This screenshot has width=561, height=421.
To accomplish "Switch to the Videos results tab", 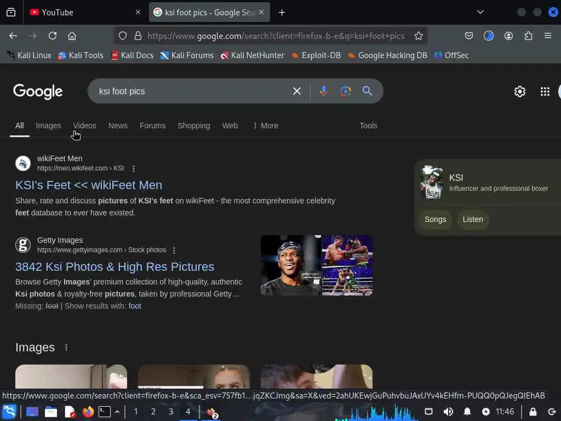I will coord(84,126).
